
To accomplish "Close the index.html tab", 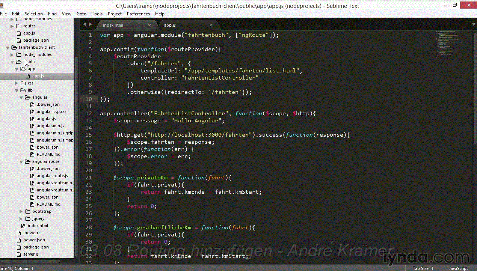I will pos(149,25).
